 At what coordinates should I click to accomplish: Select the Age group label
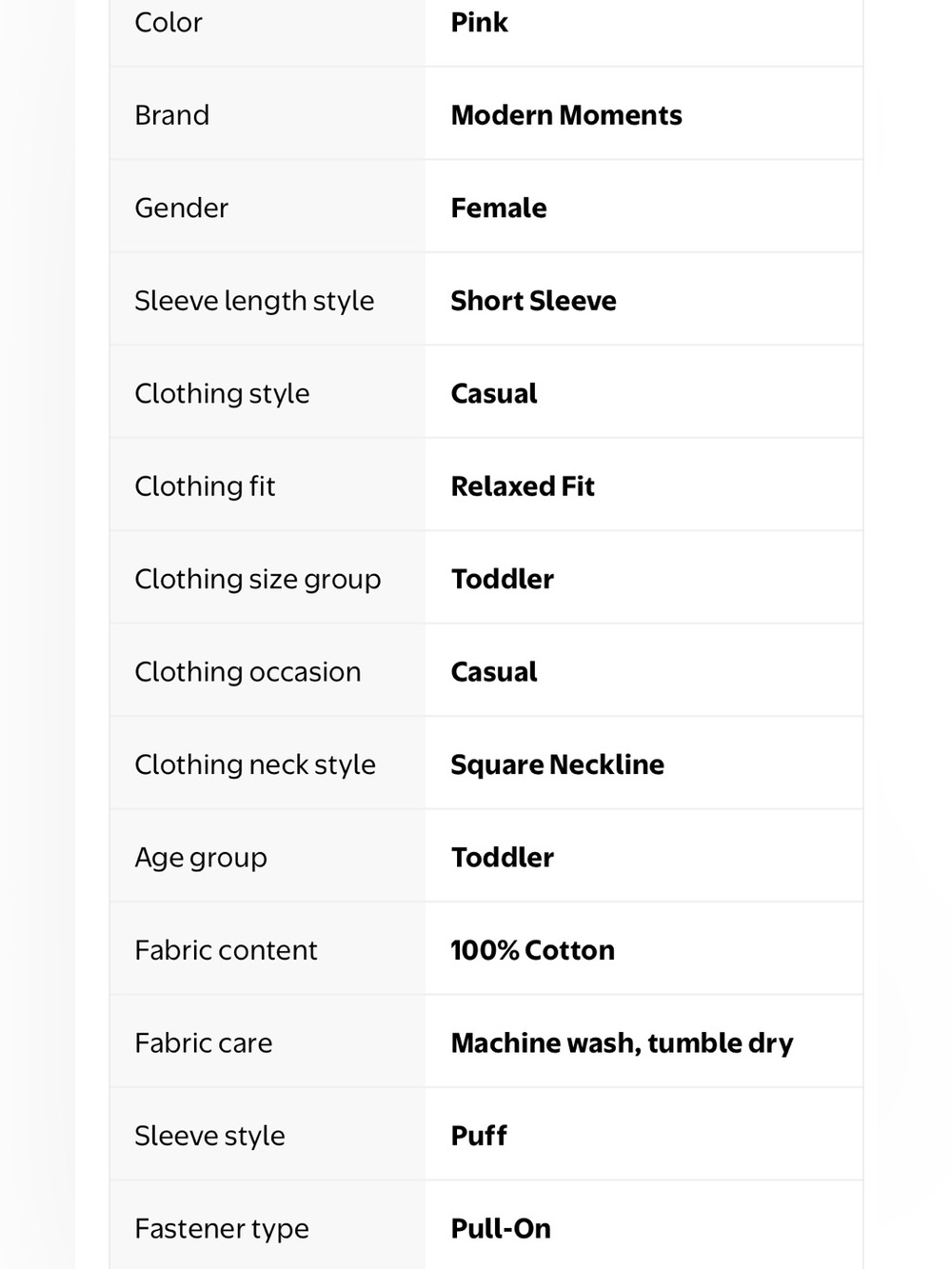point(201,858)
